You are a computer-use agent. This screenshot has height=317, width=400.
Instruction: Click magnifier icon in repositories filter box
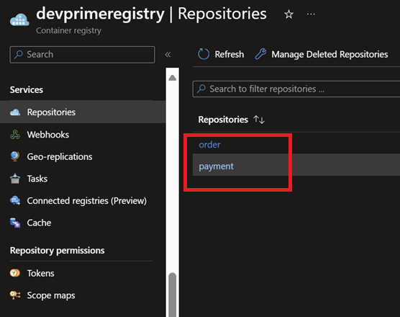click(x=201, y=89)
